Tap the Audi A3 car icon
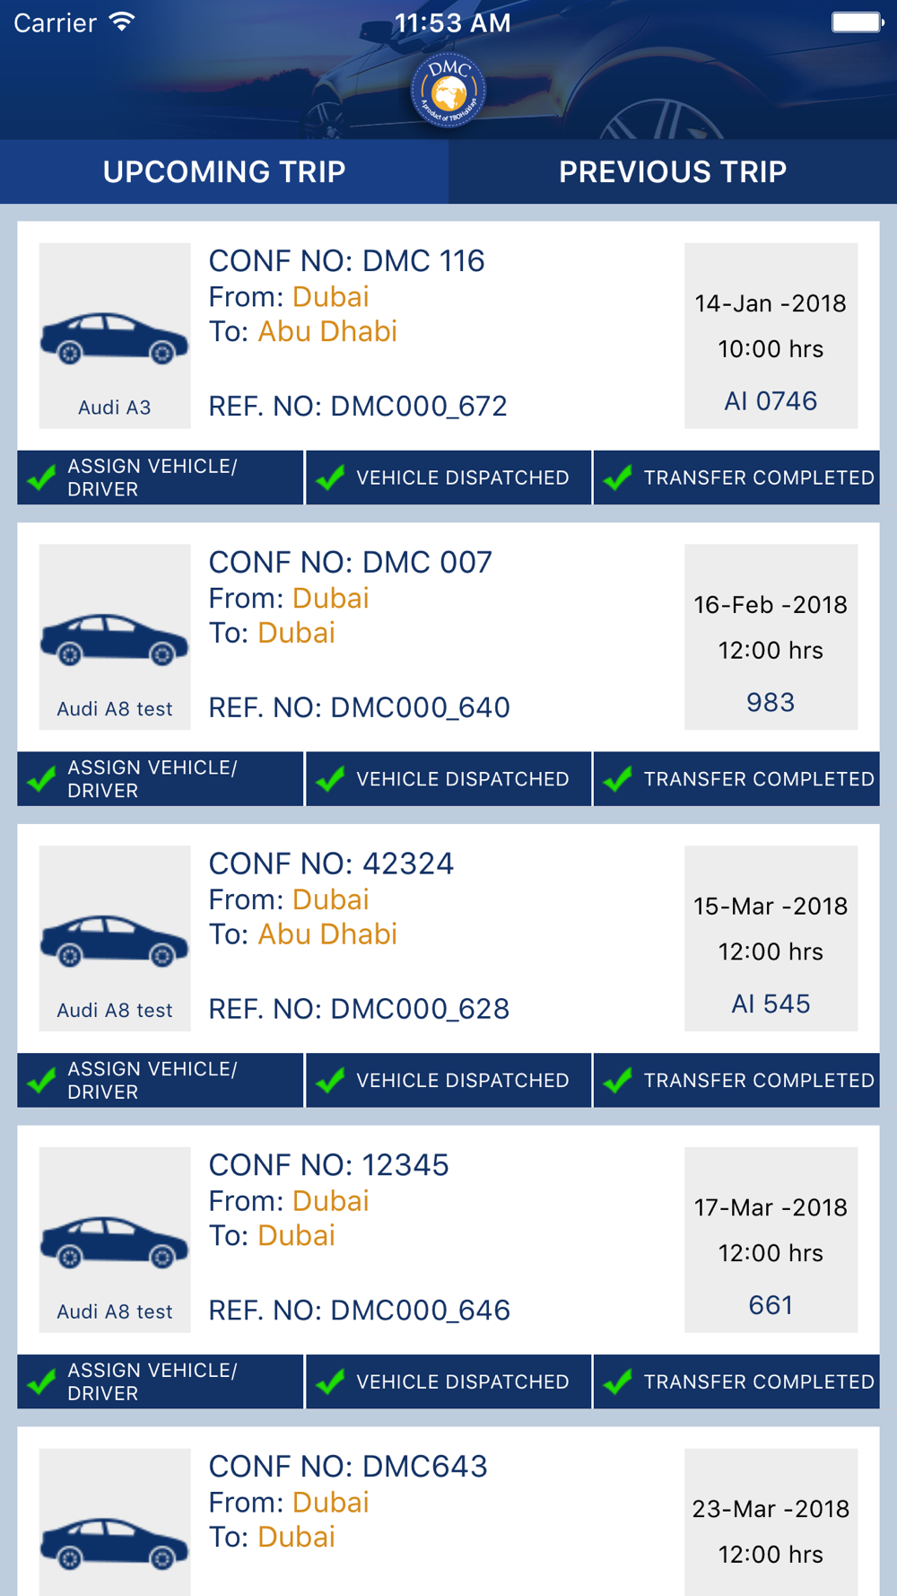 pyautogui.click(x=115, y=338)
